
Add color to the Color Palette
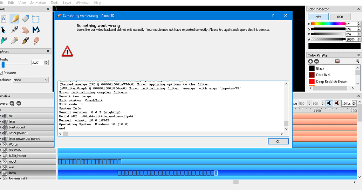point(310,61)
